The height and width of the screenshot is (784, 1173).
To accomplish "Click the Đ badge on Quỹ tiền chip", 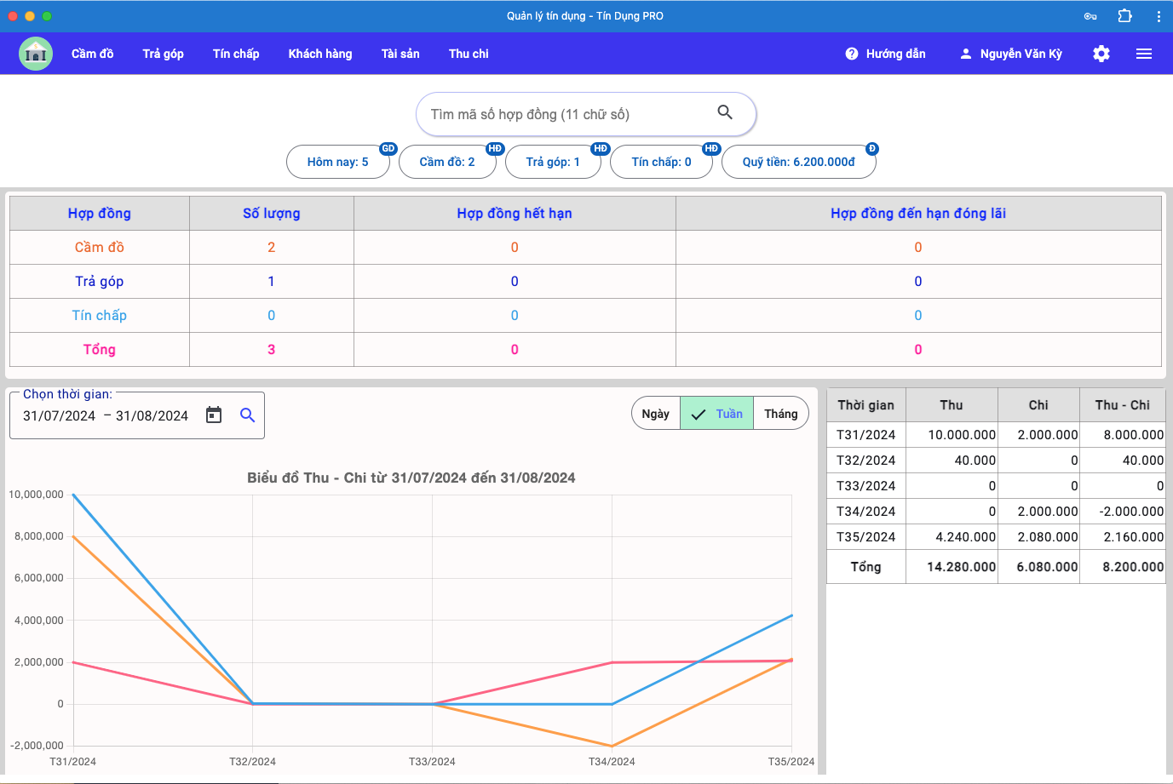I will (871, 148).
